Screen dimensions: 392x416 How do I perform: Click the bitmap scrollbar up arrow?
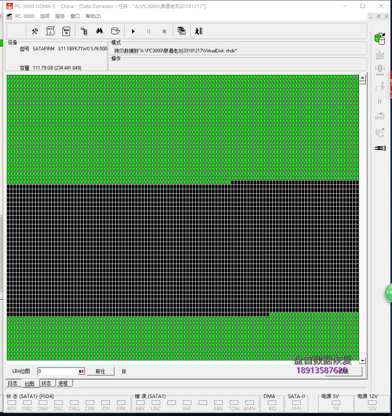click(362, 78)
